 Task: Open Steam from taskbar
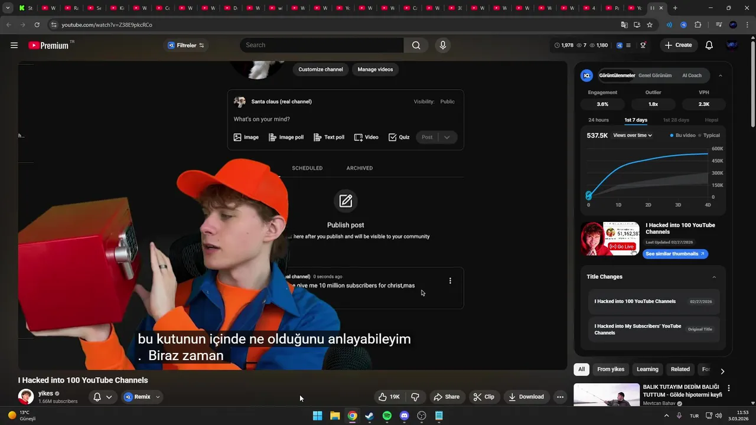(370, 416)
